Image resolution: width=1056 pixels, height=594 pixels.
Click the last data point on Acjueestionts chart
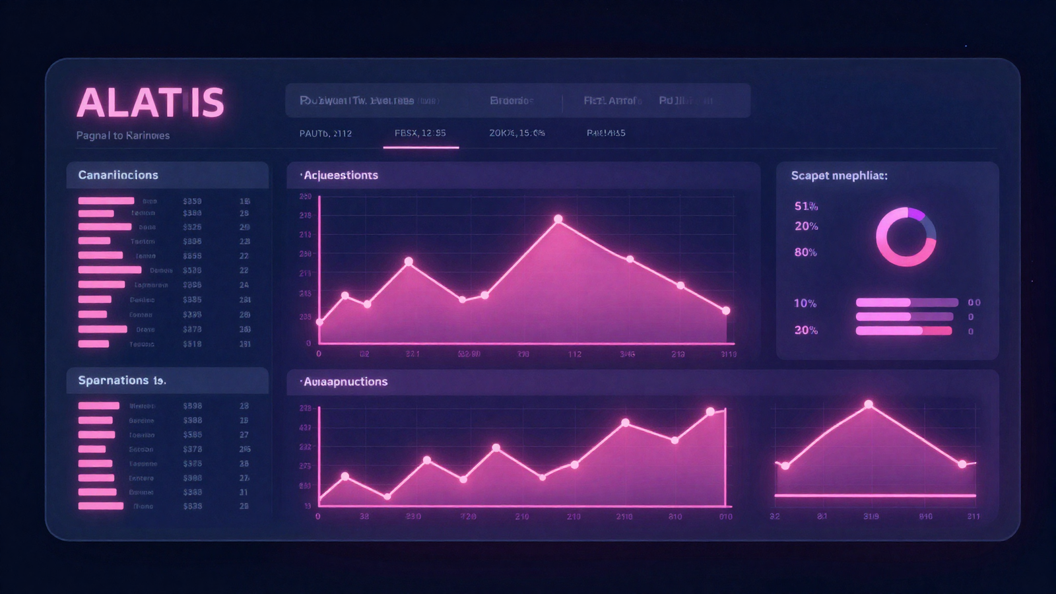click(x=726, y=311)
